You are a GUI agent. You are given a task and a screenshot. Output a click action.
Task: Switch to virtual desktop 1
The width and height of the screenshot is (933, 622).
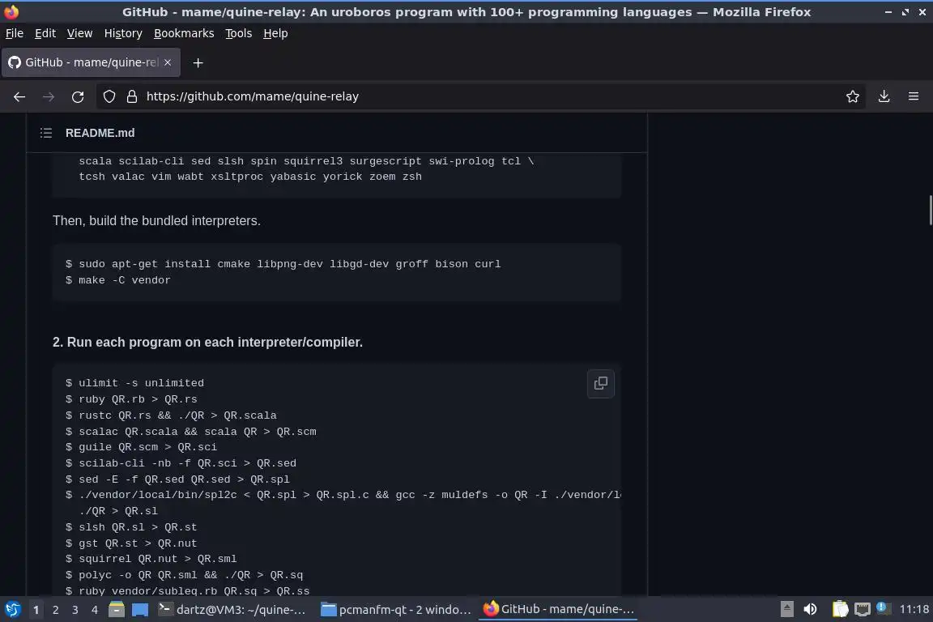point(36,610)
